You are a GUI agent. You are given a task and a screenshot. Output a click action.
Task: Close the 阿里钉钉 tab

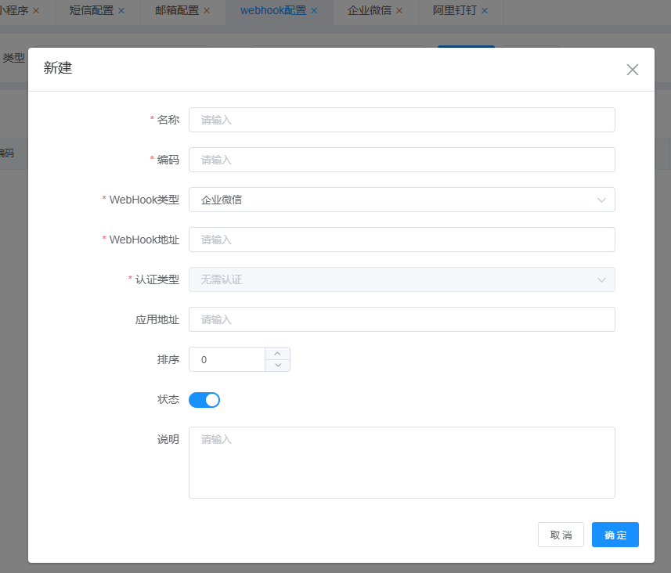[485, 11]
